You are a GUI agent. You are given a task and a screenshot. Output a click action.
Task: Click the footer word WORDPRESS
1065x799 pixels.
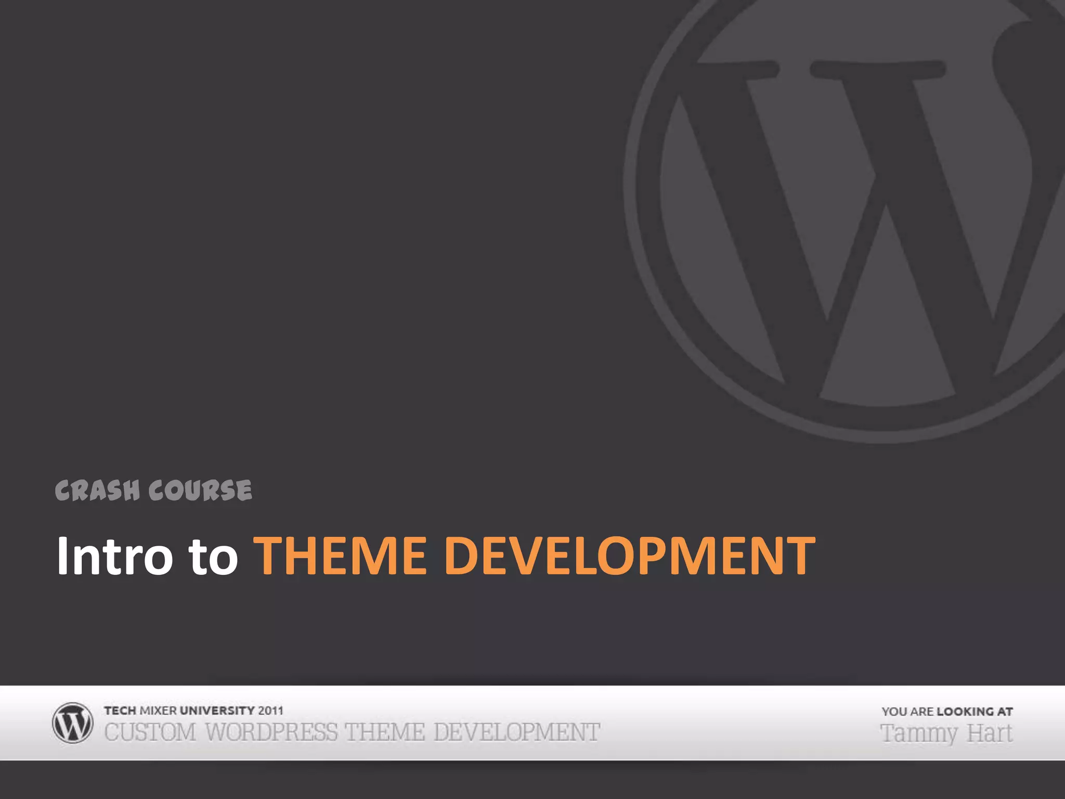[271, 732]
